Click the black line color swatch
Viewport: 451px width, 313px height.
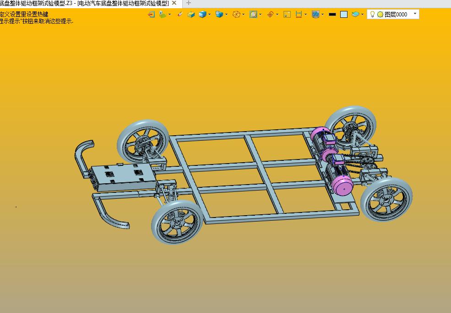click(332, 14)
